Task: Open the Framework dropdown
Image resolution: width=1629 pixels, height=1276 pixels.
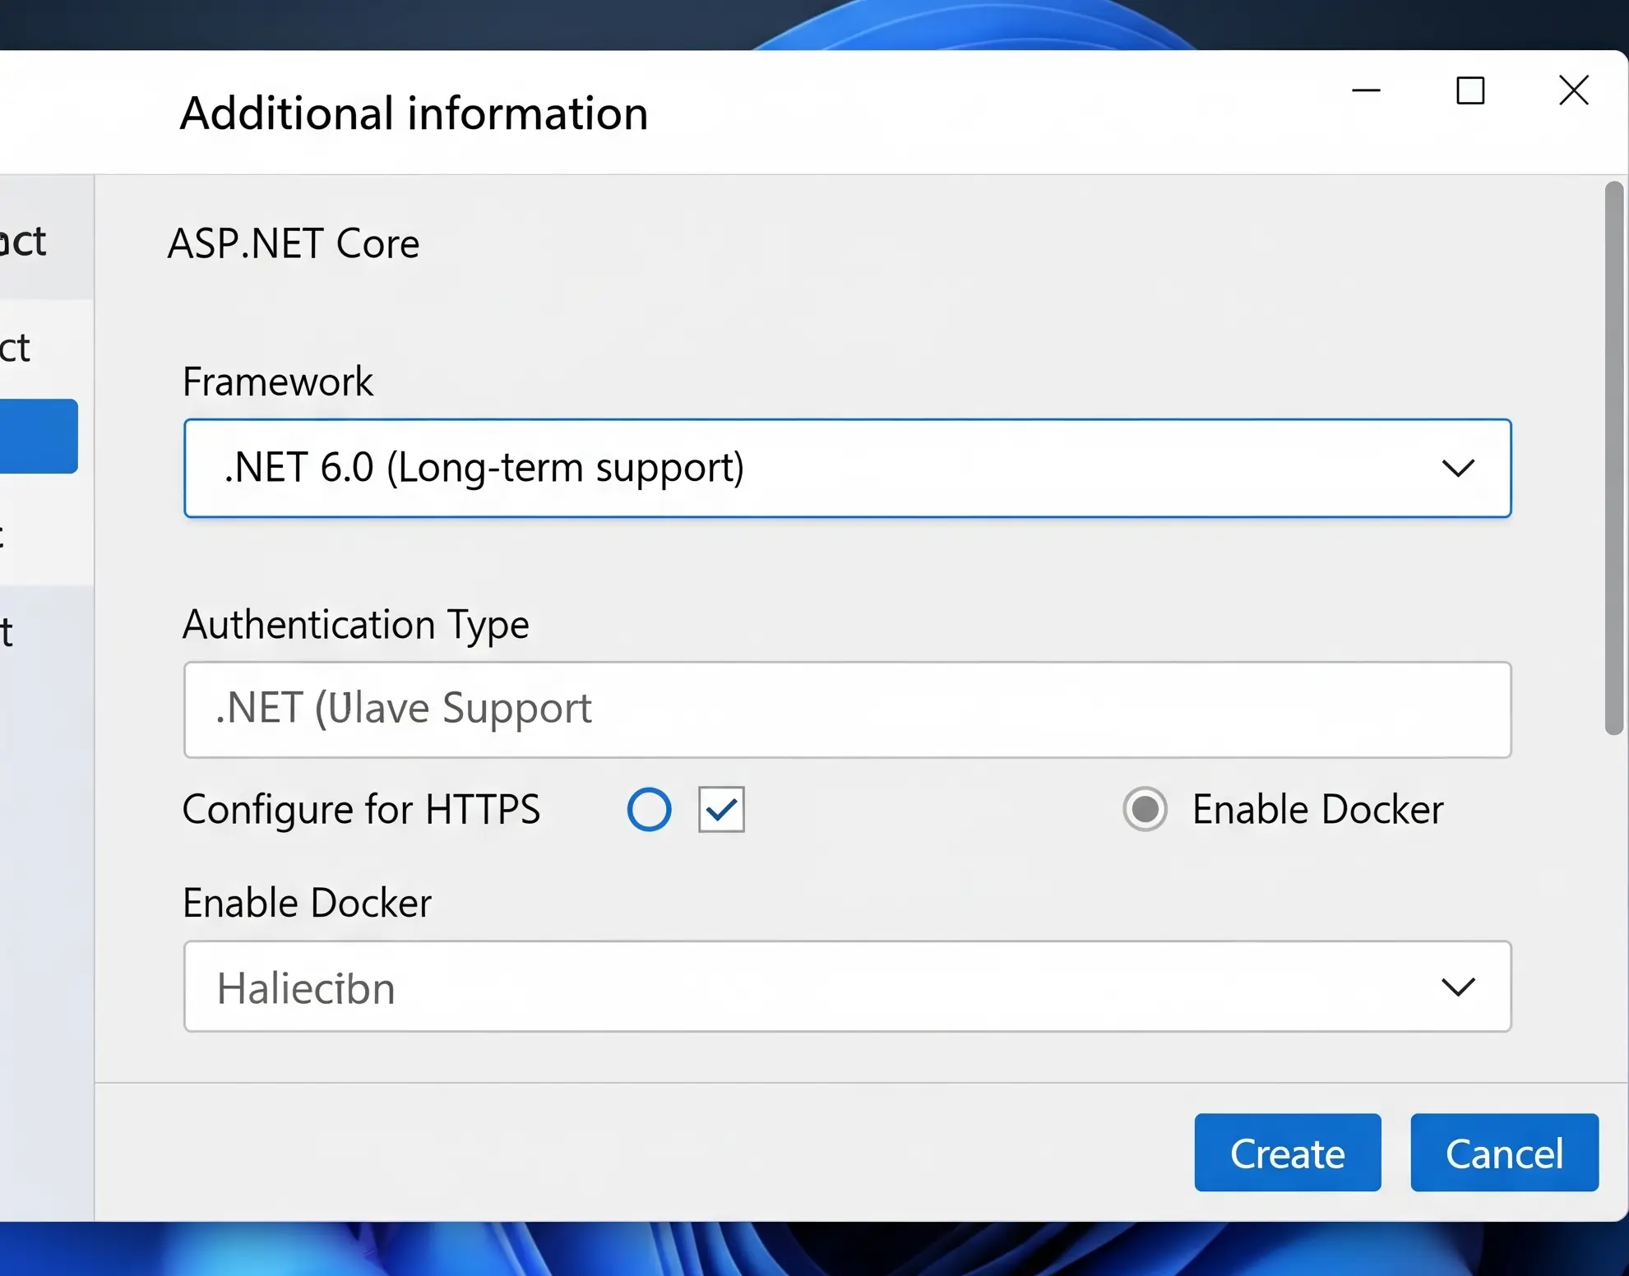Action: 847,468
